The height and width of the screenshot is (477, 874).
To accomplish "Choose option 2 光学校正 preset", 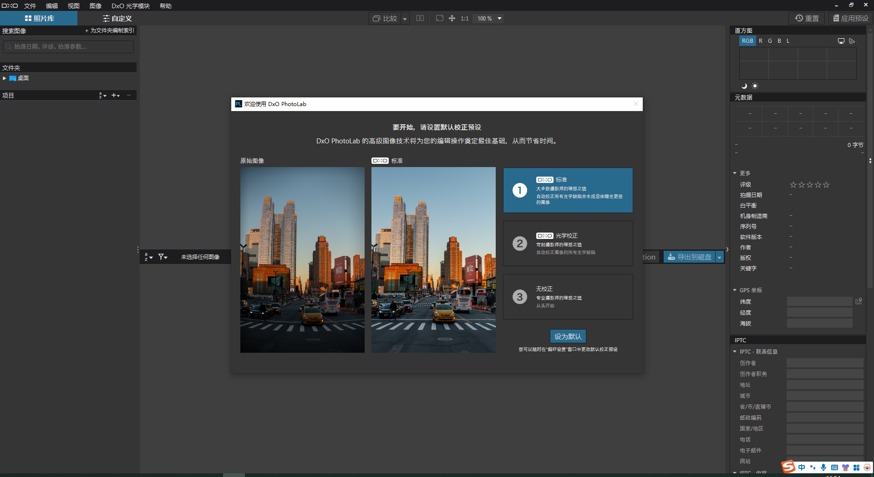I will (x=568, y=244).
